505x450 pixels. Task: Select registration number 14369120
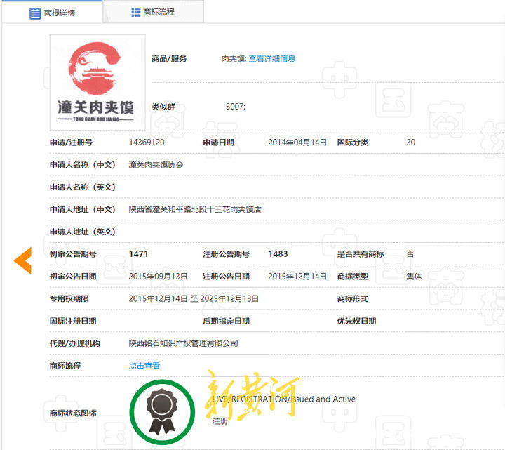tap(147, 143)
